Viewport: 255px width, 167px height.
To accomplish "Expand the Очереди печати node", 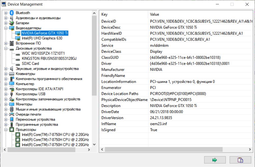I will point(6,114).
